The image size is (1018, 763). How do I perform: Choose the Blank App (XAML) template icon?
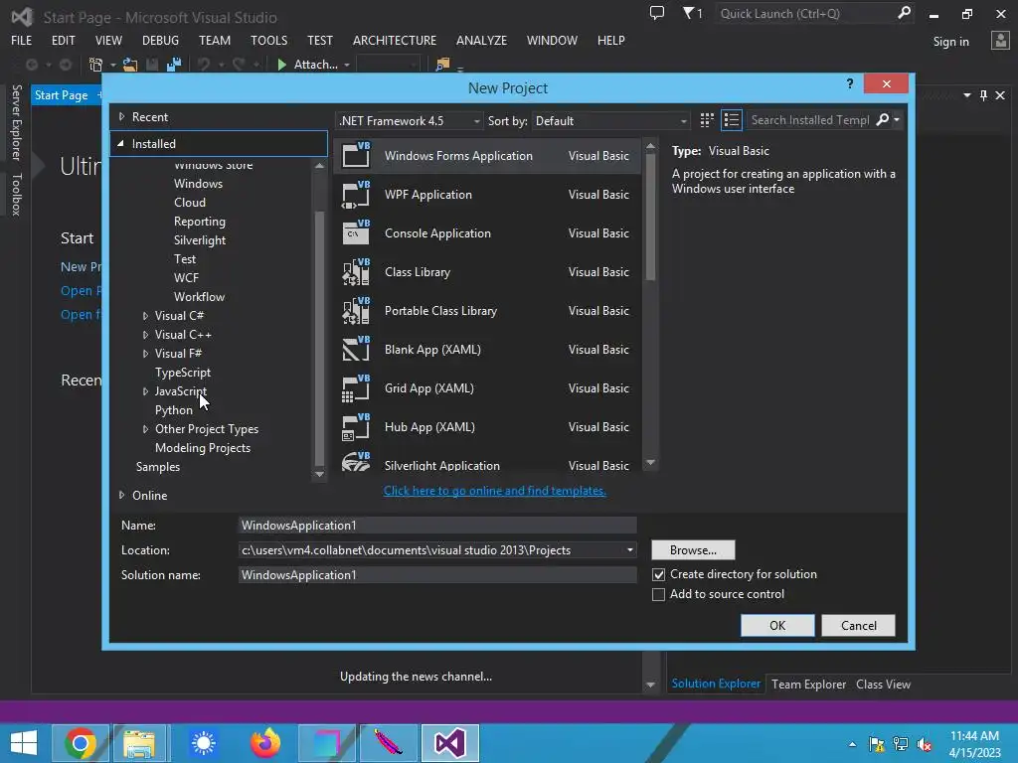[356, 349]
